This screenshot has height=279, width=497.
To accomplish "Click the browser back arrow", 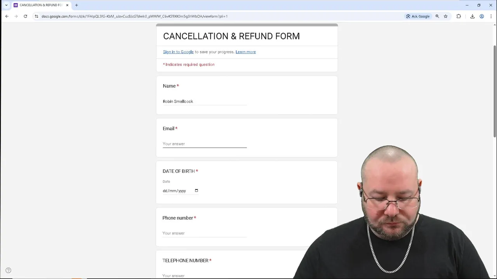I will (x=7, y=16).
